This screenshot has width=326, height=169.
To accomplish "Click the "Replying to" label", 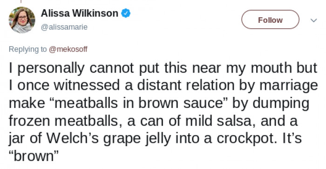I will (x=27, y=49).
